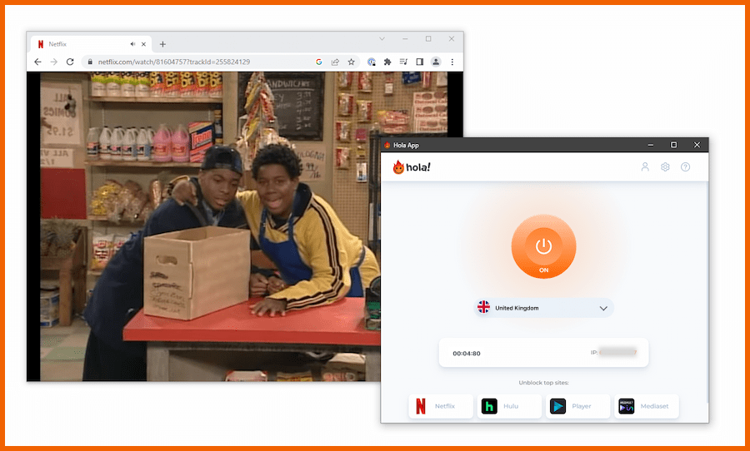Open Hola settings gear icon
The width and height of the screenshot is (750, 451).
point(665,166)
